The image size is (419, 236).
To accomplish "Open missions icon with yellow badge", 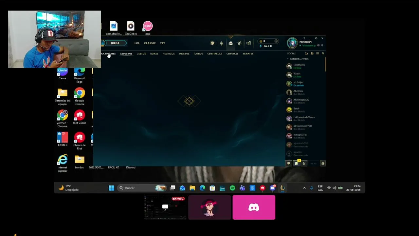I will click(297, 163).
